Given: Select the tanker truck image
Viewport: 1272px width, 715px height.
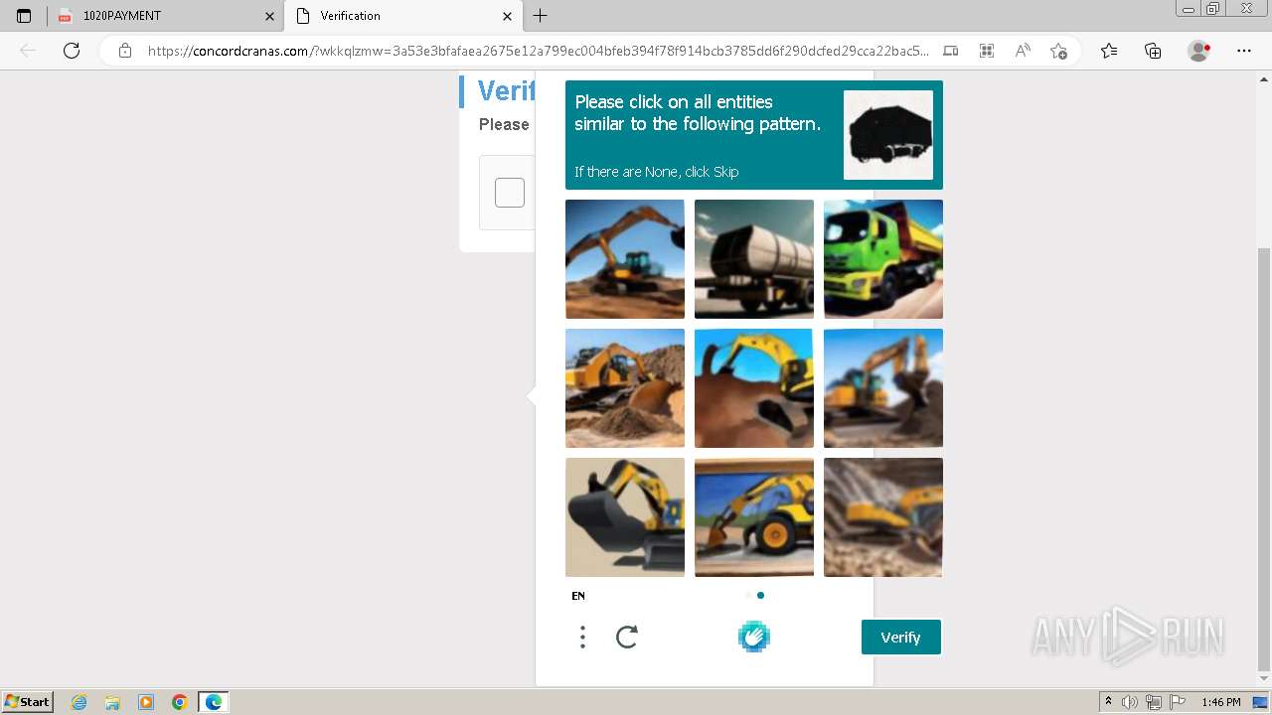Looking at the screenshot, I should (754, 259).
